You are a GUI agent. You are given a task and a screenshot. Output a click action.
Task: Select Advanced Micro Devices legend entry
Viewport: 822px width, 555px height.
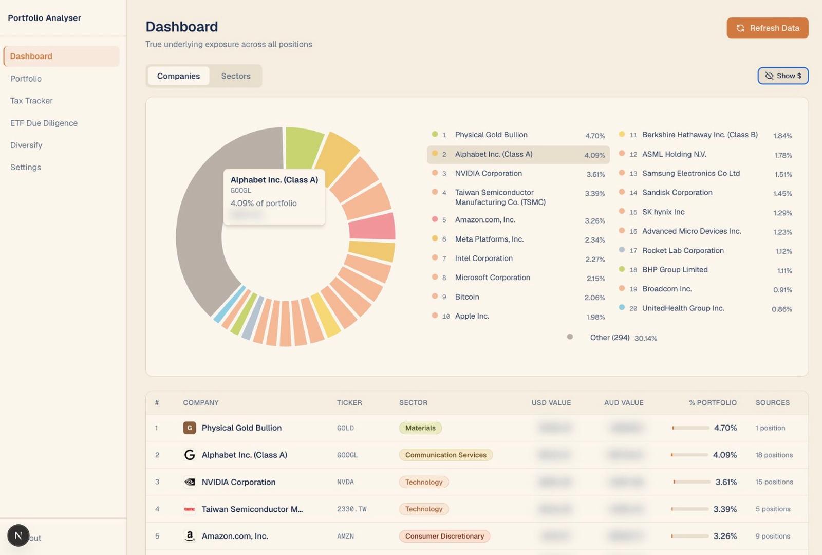[x=705, y=231]
